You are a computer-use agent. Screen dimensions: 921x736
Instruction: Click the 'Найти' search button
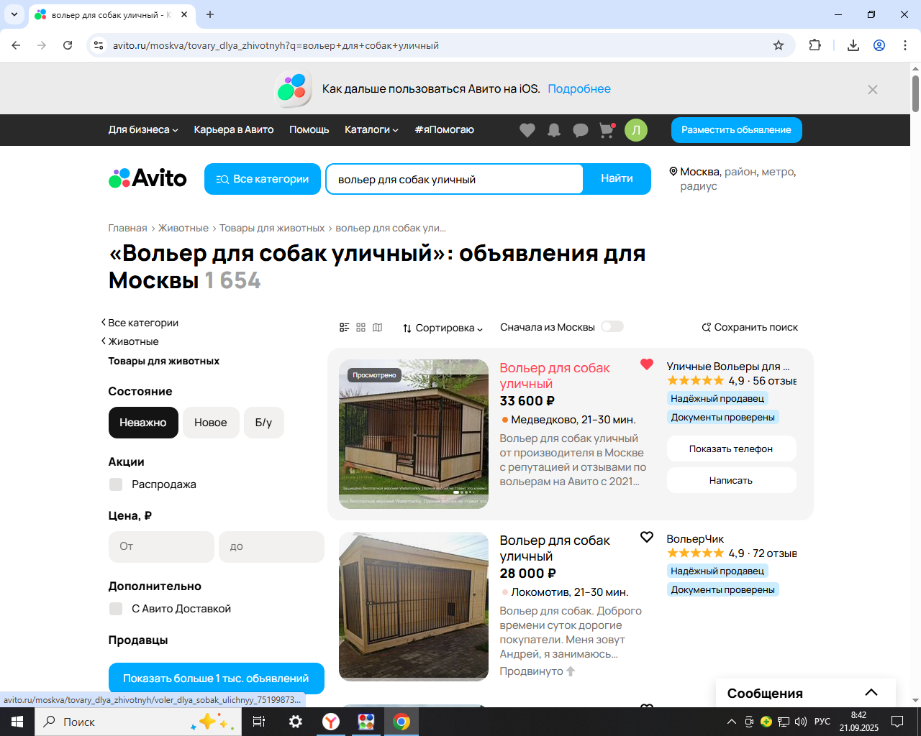pyautogui.click(x=617, y=179)
